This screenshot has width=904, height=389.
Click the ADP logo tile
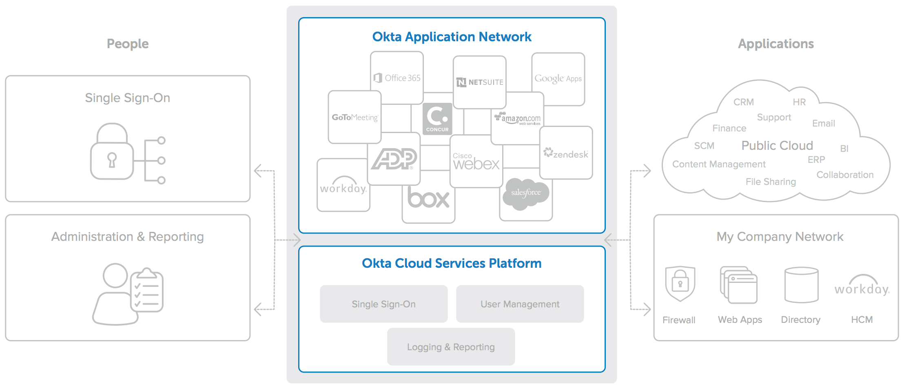click(394, 158)
